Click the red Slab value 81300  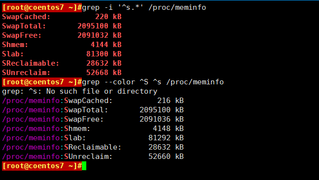[x=97, y=54]
